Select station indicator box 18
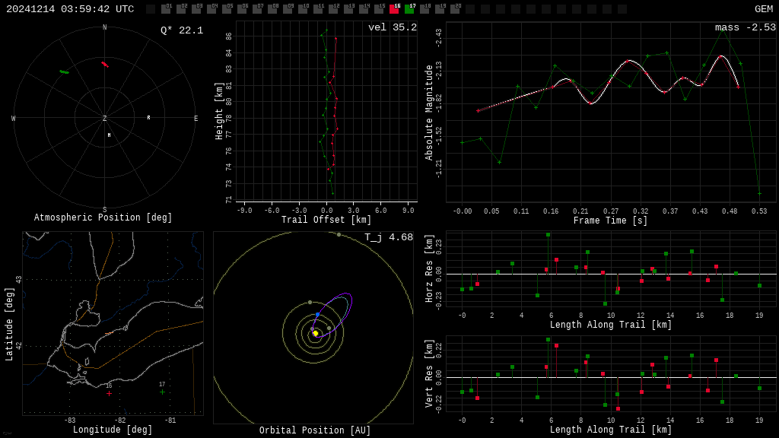 tap(424, 9)
